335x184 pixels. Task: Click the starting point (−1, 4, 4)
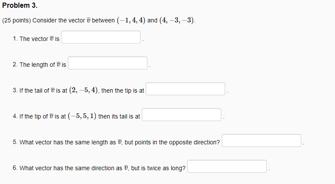pyautogui.click(x=131, y=20)
